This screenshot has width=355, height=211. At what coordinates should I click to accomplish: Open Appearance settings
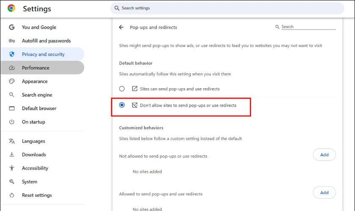click(x=42, y=81)
